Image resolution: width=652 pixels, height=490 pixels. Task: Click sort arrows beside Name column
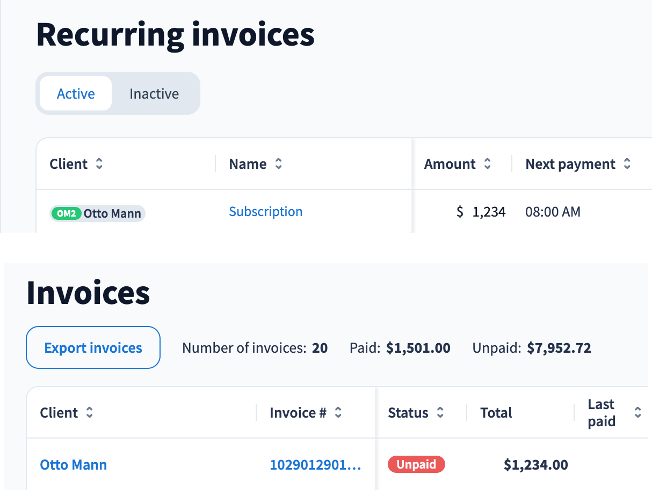[278, 164]
